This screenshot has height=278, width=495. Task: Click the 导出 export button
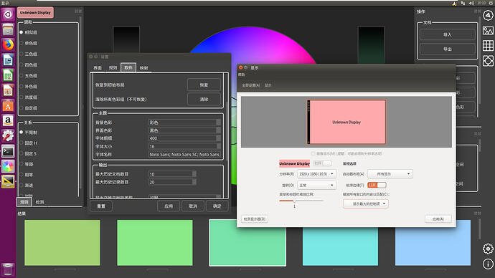[x=448, y=49]
